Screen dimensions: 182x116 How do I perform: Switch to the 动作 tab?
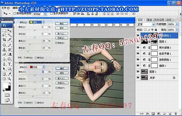tap(169, 20)
